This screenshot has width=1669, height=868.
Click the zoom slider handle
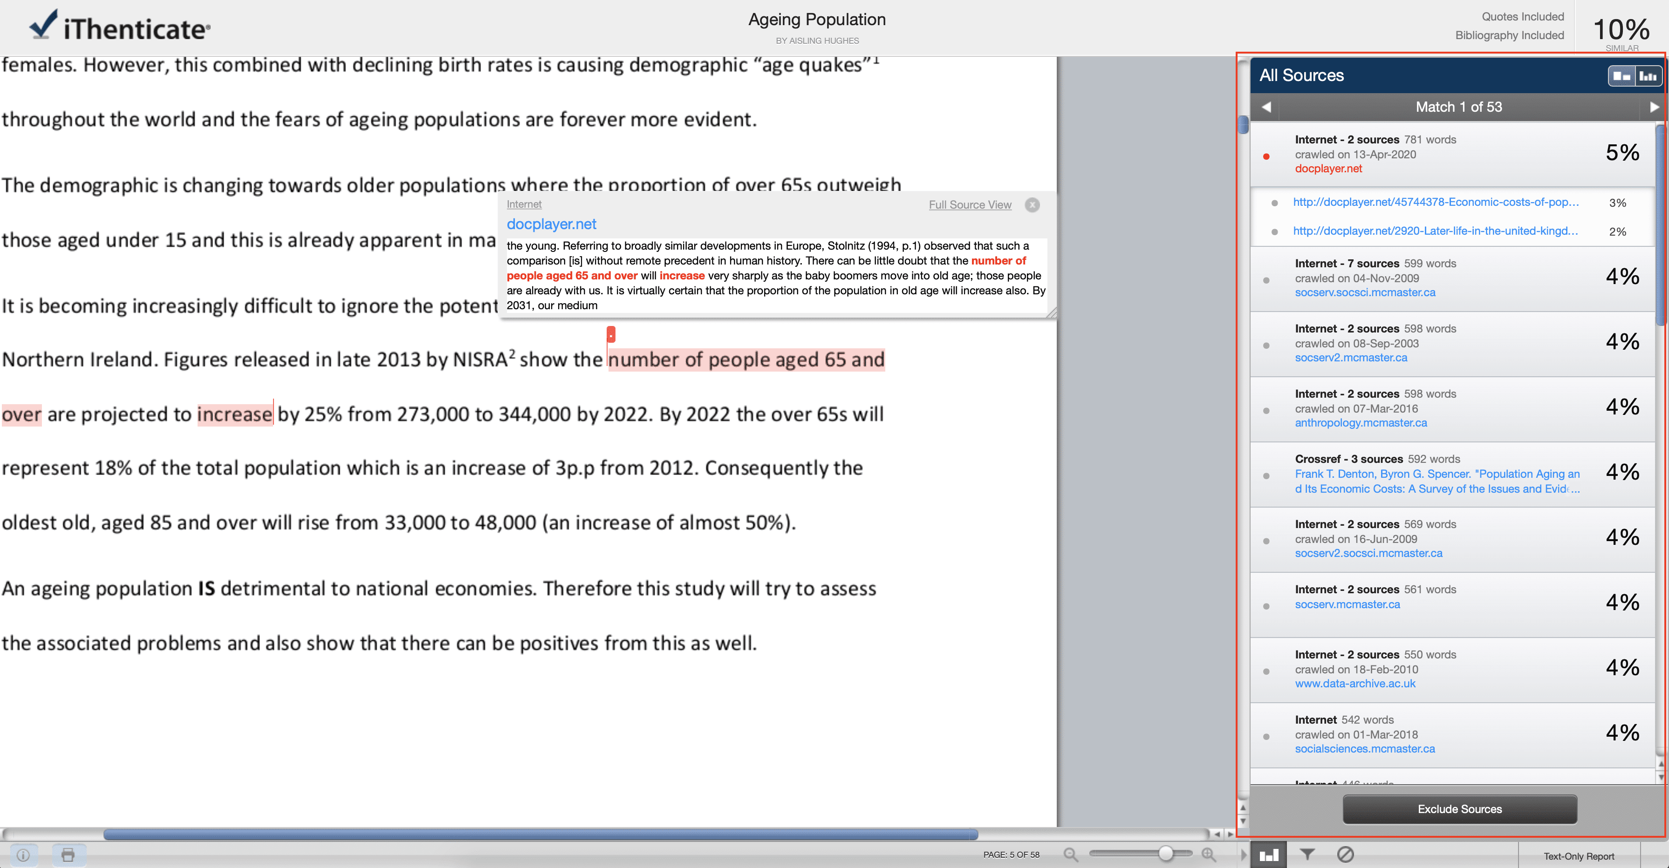pos(1166,854)
